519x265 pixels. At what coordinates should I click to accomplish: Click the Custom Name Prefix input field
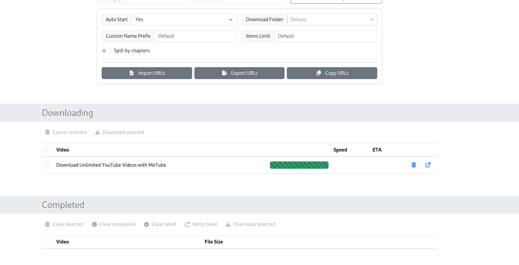[195, 36]
